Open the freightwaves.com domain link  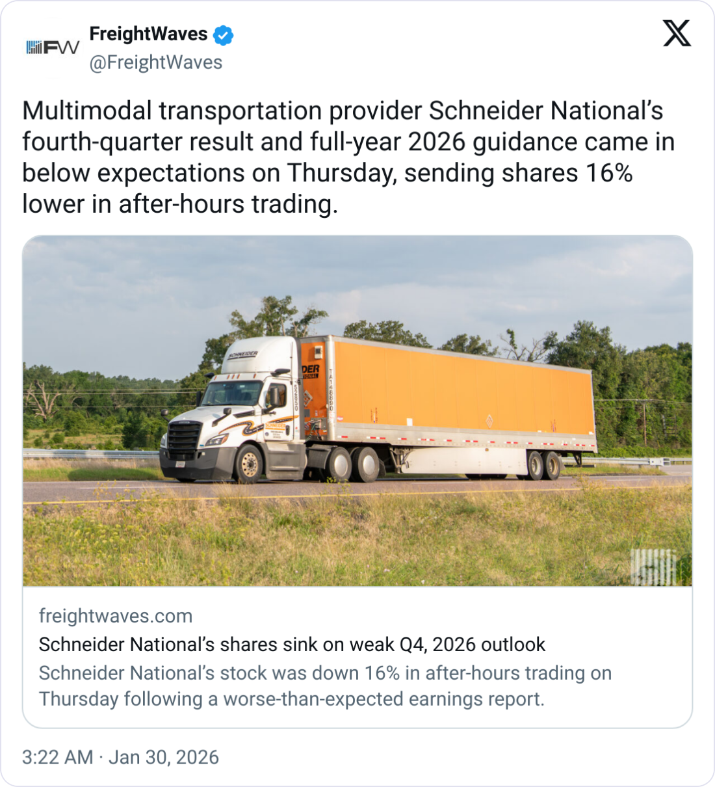(x=116, y=615)
